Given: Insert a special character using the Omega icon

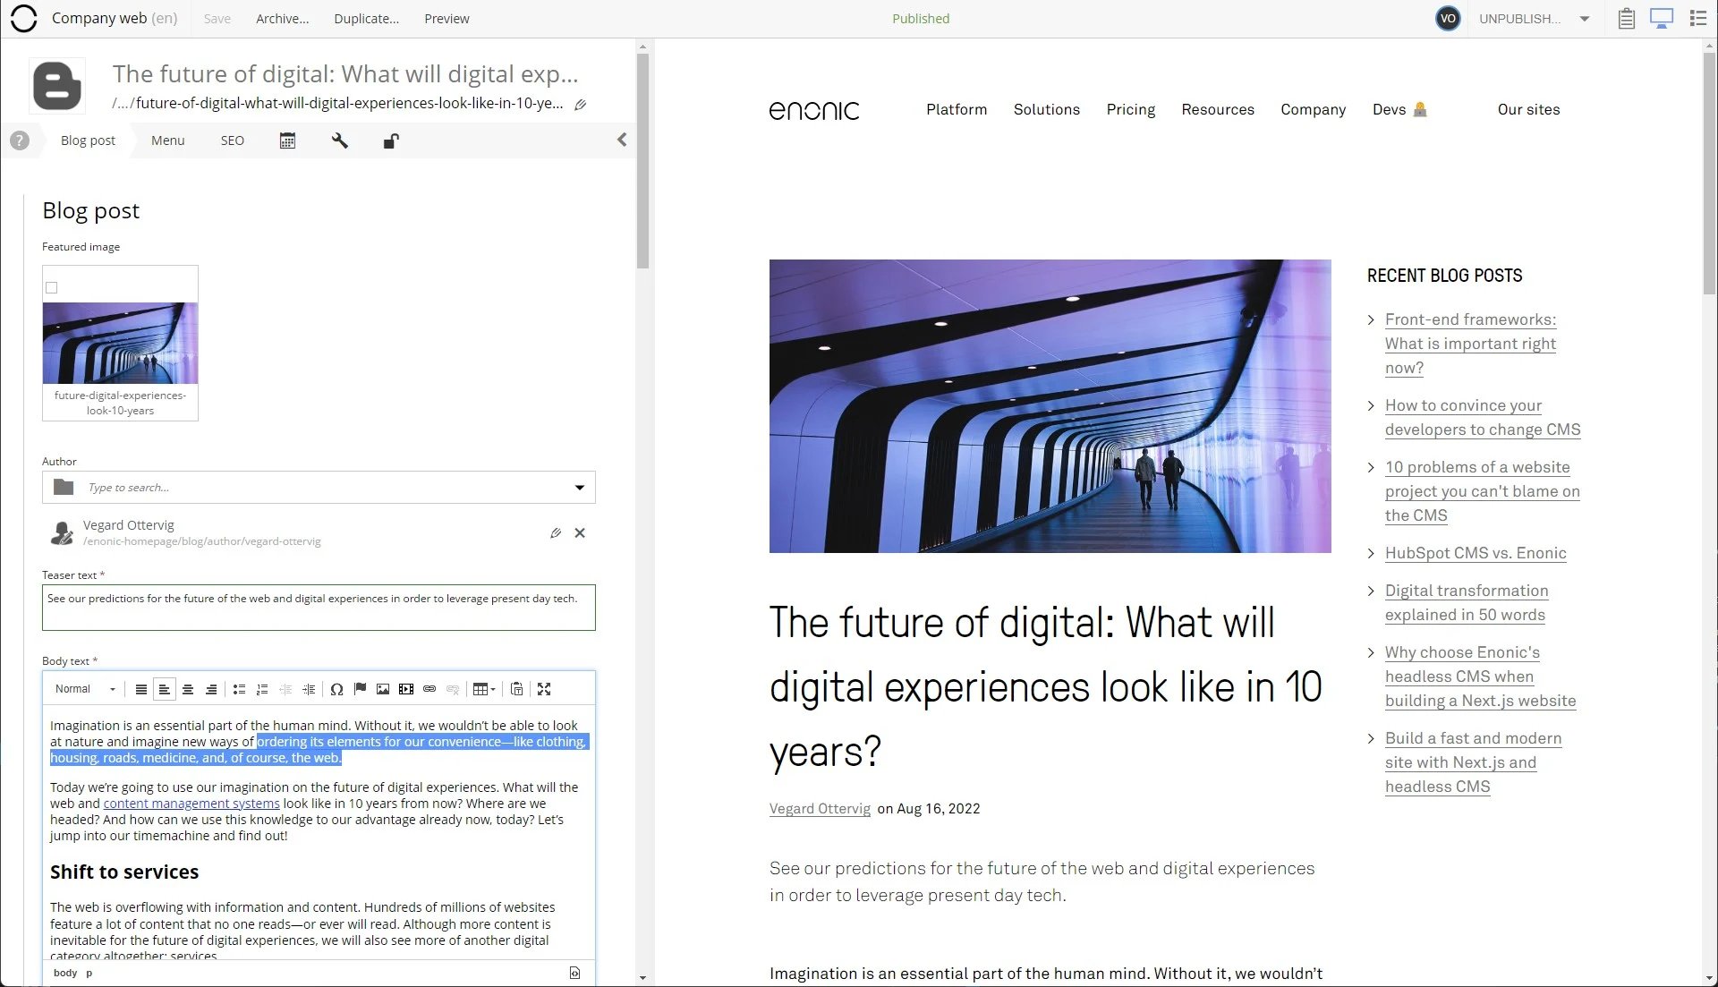Looking at the screenshot, I should point(337,689).
